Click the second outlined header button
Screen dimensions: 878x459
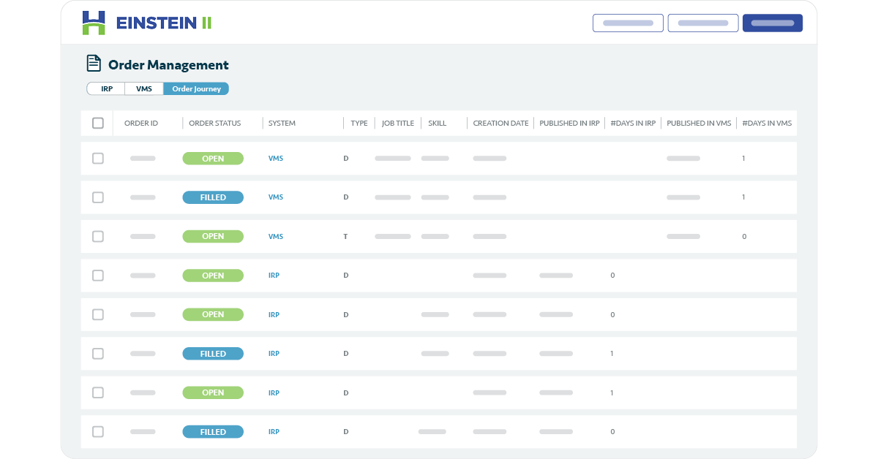(702, 23)
